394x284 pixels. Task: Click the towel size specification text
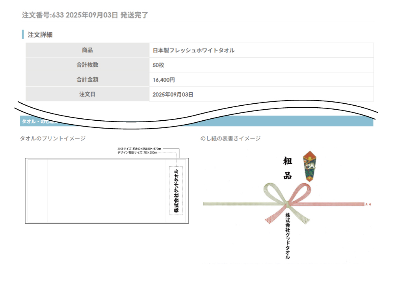tap(137, 151)
